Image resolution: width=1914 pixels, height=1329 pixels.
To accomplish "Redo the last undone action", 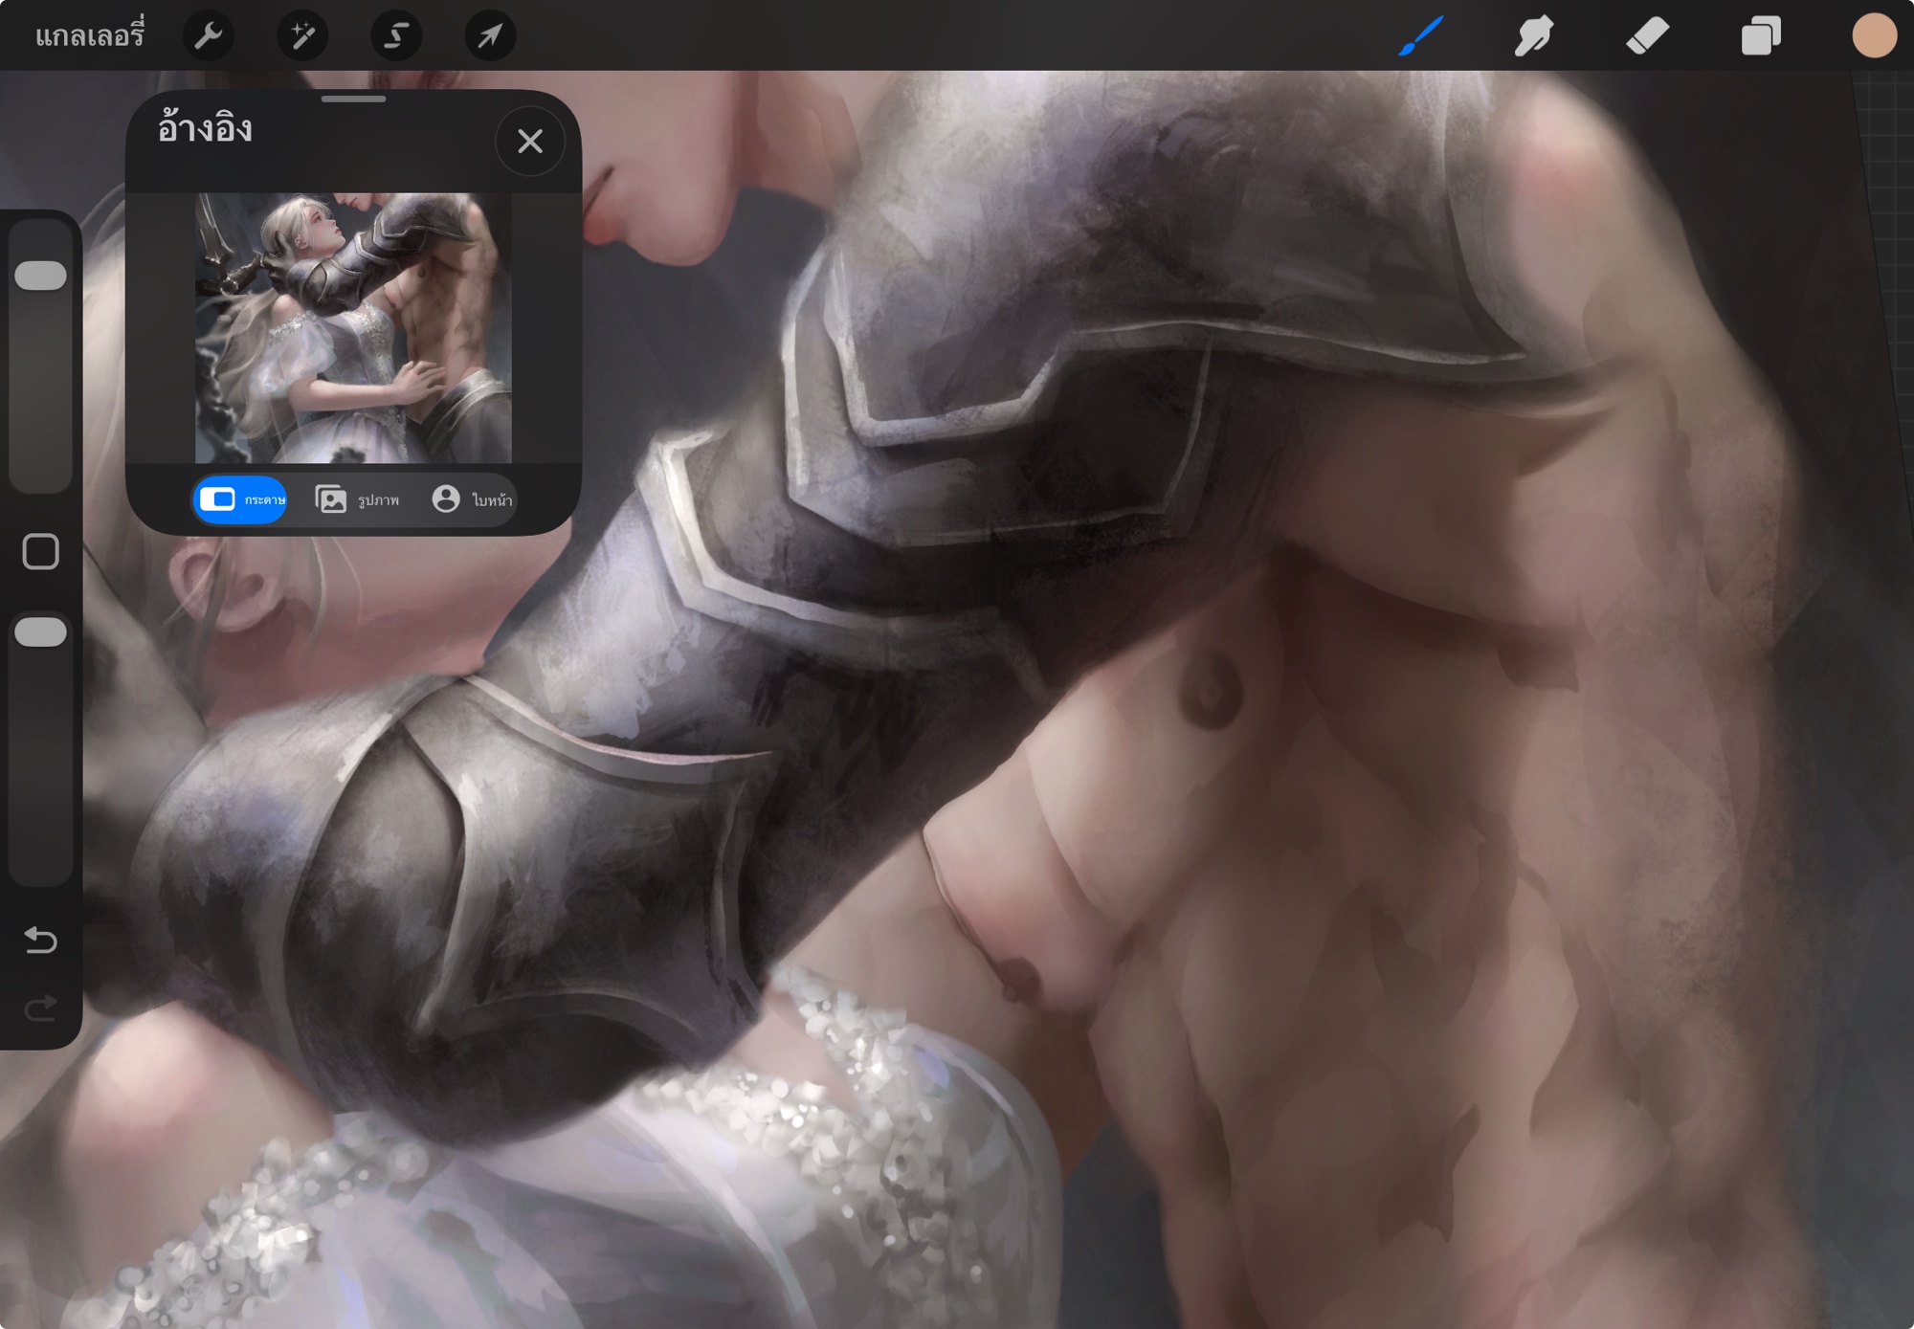I will (41, 1008).
